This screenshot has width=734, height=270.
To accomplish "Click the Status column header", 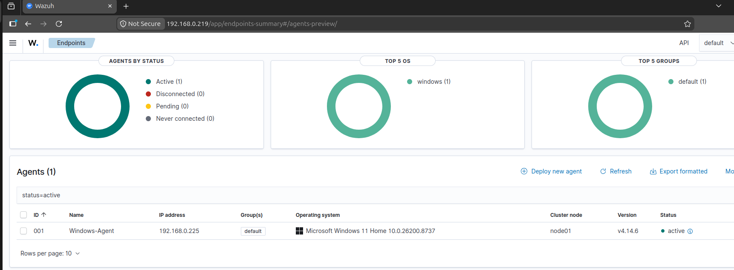I will coord(668,215).
